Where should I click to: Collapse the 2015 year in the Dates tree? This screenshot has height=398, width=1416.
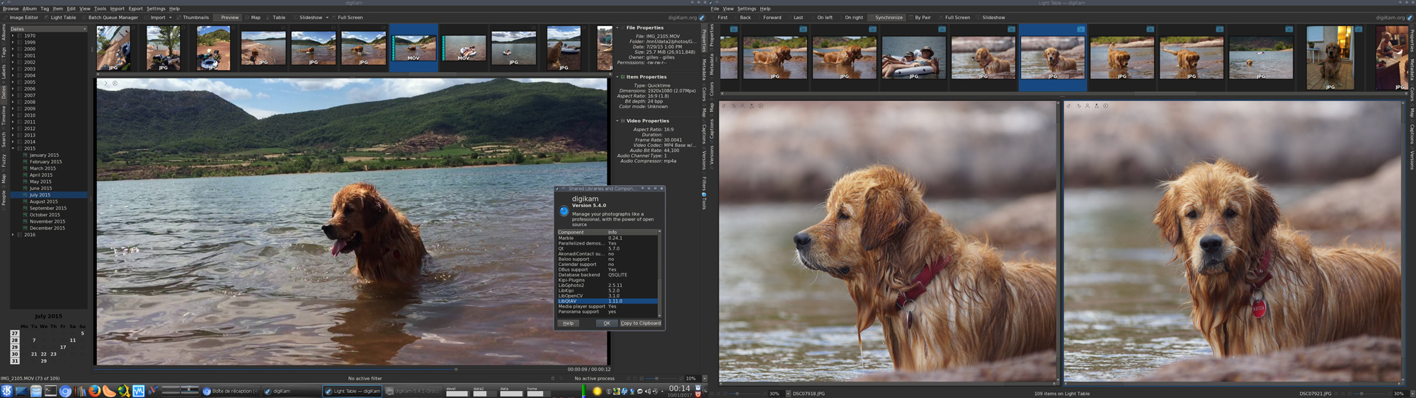click(13, 148)
